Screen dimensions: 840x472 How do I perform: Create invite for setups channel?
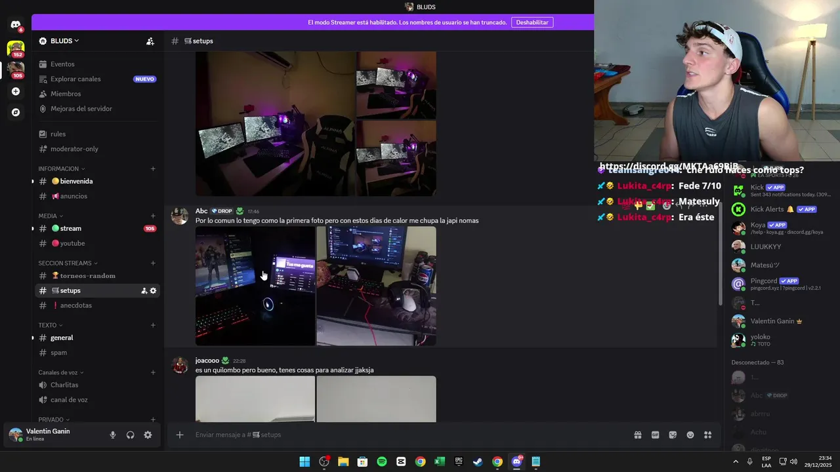144,290
